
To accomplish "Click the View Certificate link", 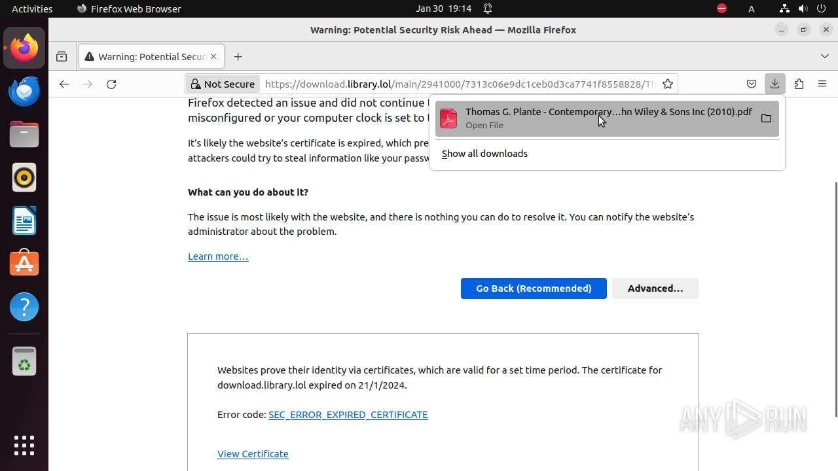I will pos(253,454).
